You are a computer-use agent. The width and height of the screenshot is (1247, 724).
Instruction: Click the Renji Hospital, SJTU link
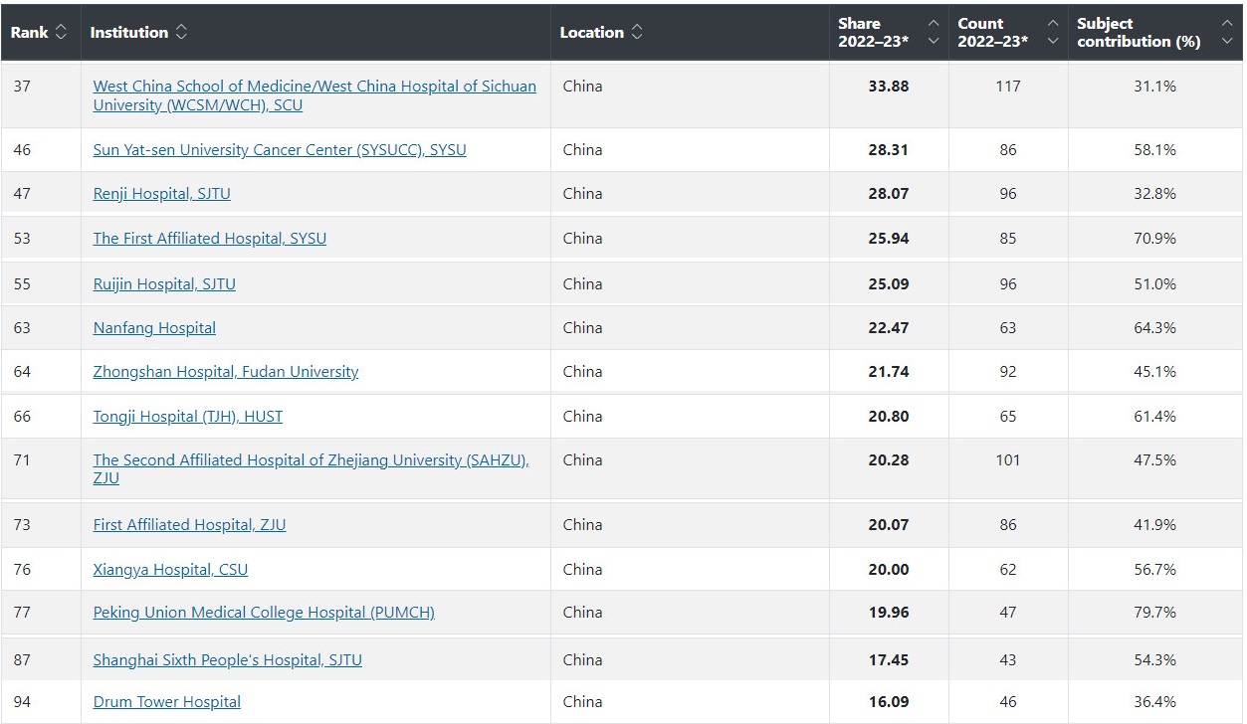[x=161, y=194]
